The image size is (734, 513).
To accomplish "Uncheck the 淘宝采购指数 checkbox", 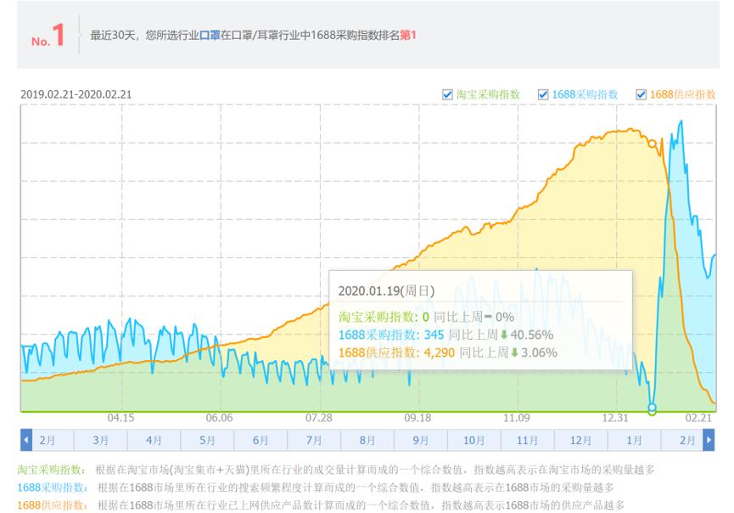I will 447,94.
